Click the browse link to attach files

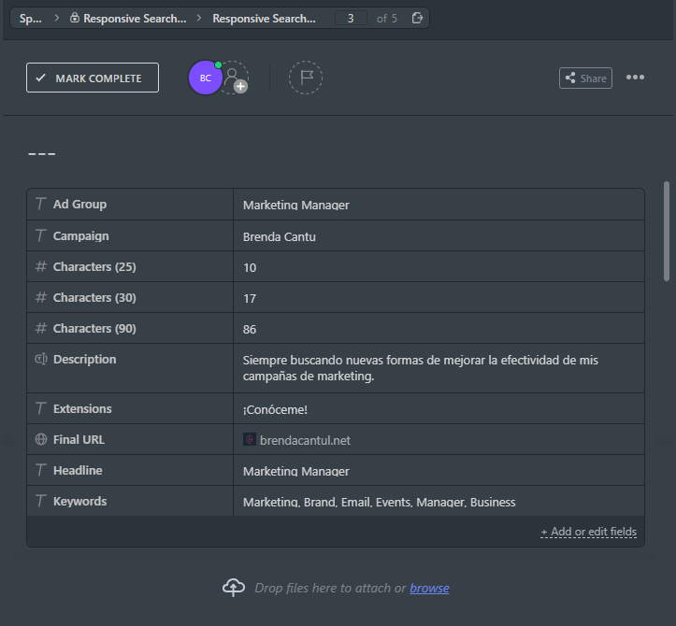pyautogui.click(x=429, y=588)
